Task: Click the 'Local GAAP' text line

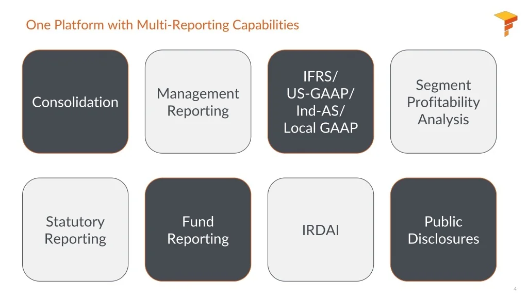Action: point(321,128)
